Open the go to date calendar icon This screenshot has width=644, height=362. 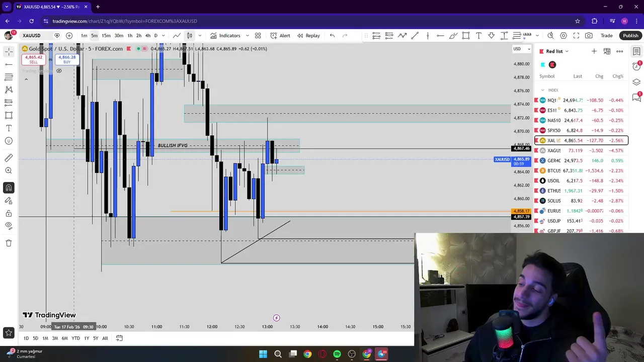pos(119,338)
